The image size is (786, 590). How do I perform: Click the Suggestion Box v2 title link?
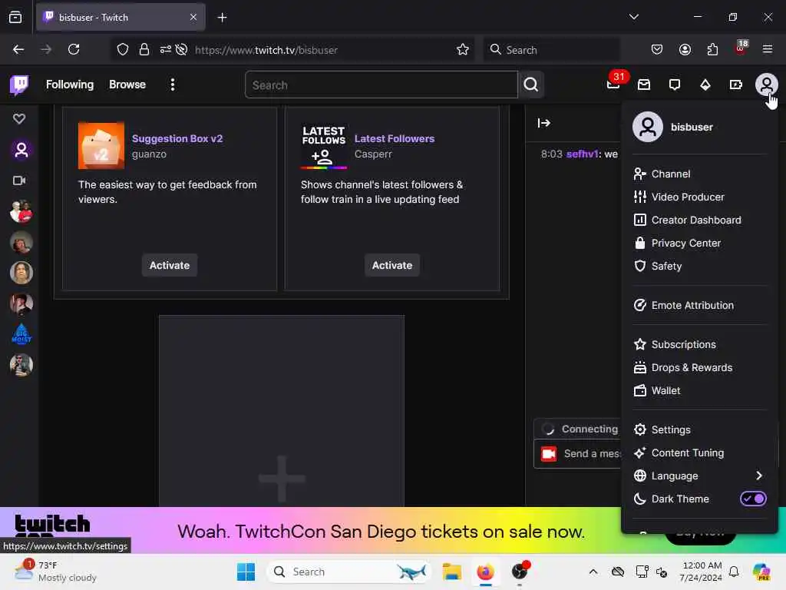(177, 138)
